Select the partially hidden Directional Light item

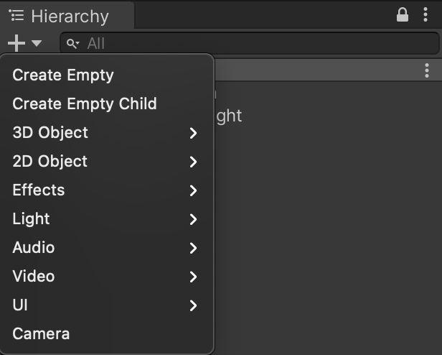[x=229, y=116]
